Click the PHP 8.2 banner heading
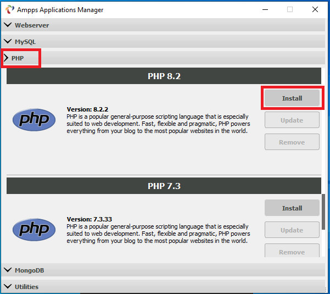 pos(164,76)
